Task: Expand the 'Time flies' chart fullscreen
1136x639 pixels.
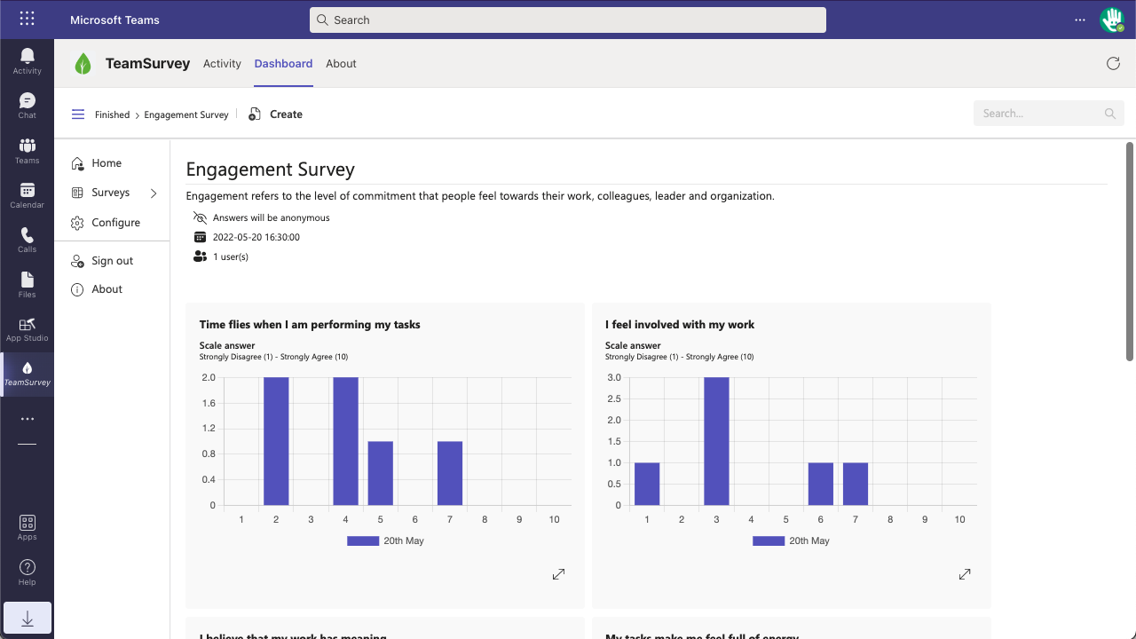Action: pyautogui.click(x=558, y=574)
